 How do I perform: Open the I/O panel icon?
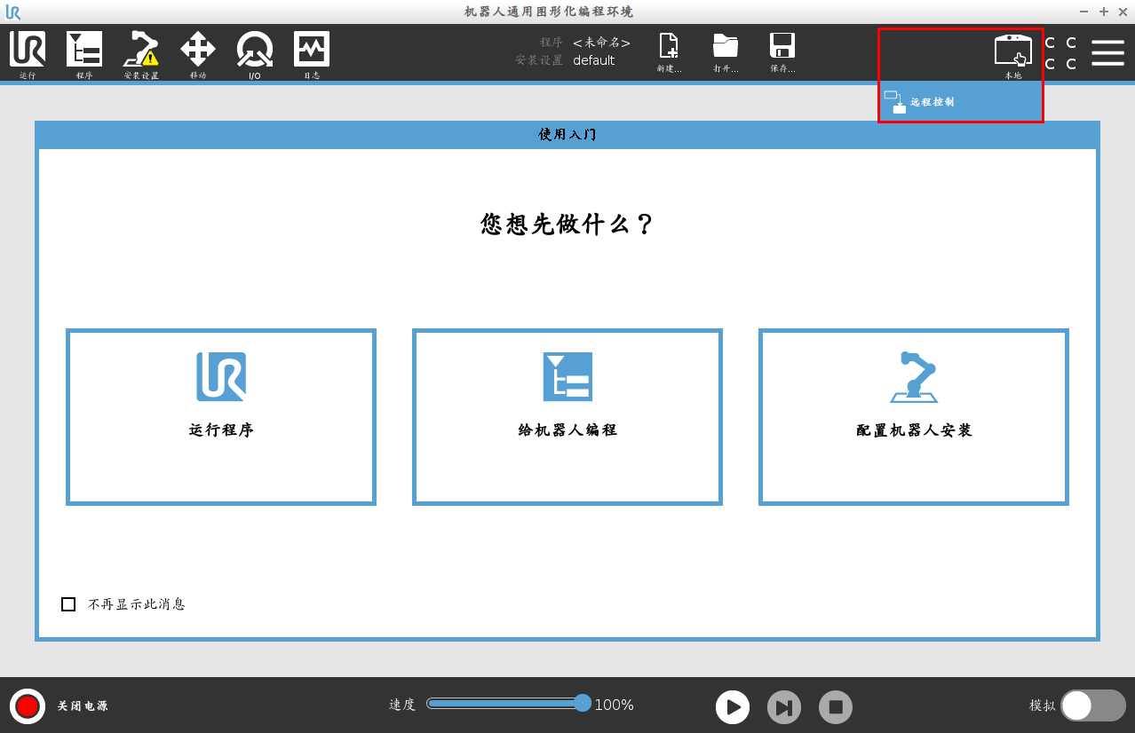[254, 53]
